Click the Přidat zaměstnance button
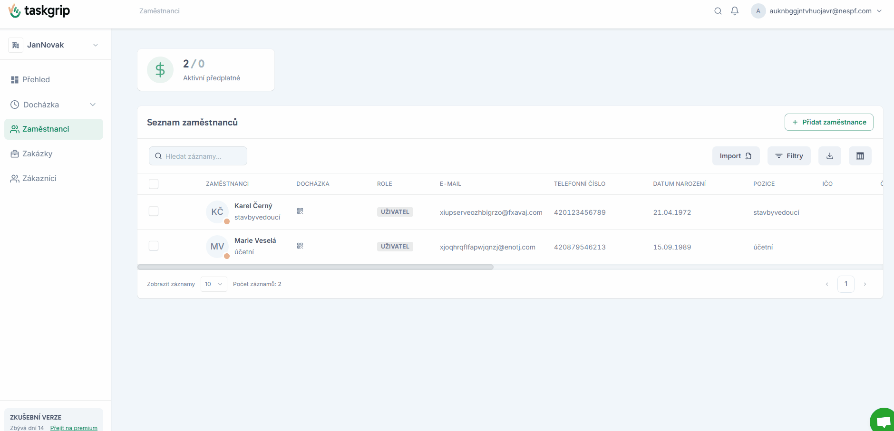Viewport: 894px width, 431px height. click(x=828, y=122)
